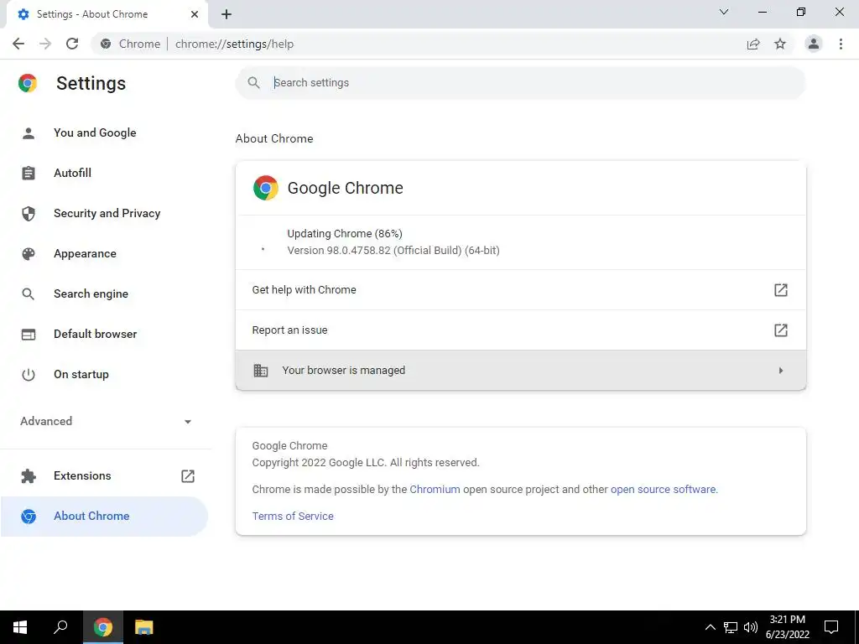Viewport: 859px width, 644px height.
Task: Open a new tab with the plus button
Action: click(226, 15)
